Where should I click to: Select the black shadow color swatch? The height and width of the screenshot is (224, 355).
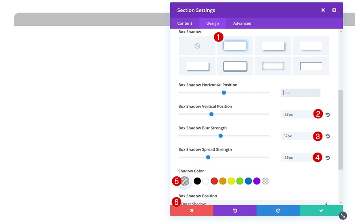[197, 181]
